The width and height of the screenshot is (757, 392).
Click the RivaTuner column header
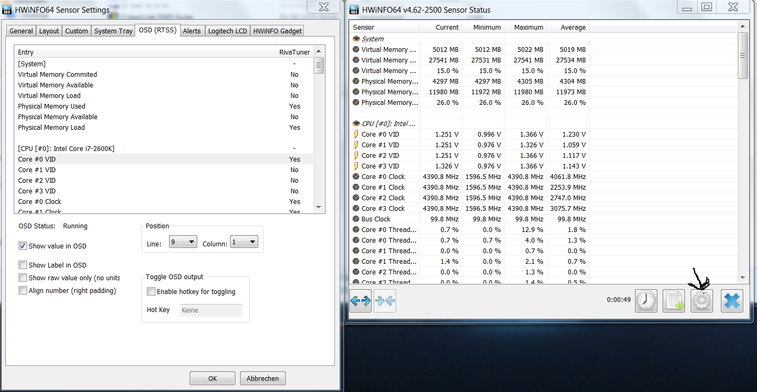(295, 52)
